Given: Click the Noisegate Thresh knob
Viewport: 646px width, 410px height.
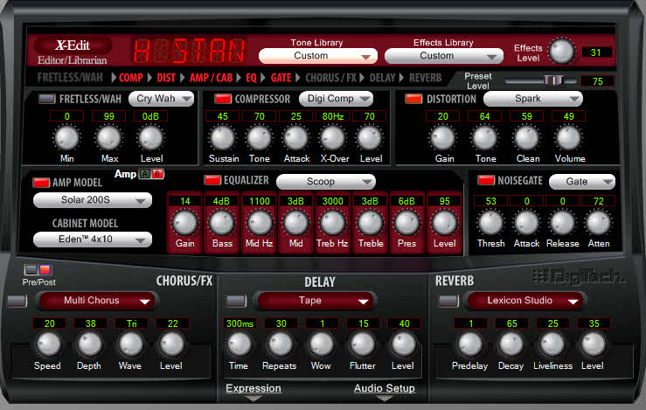Looking at the screenshot, I should (x=490, y=223).
